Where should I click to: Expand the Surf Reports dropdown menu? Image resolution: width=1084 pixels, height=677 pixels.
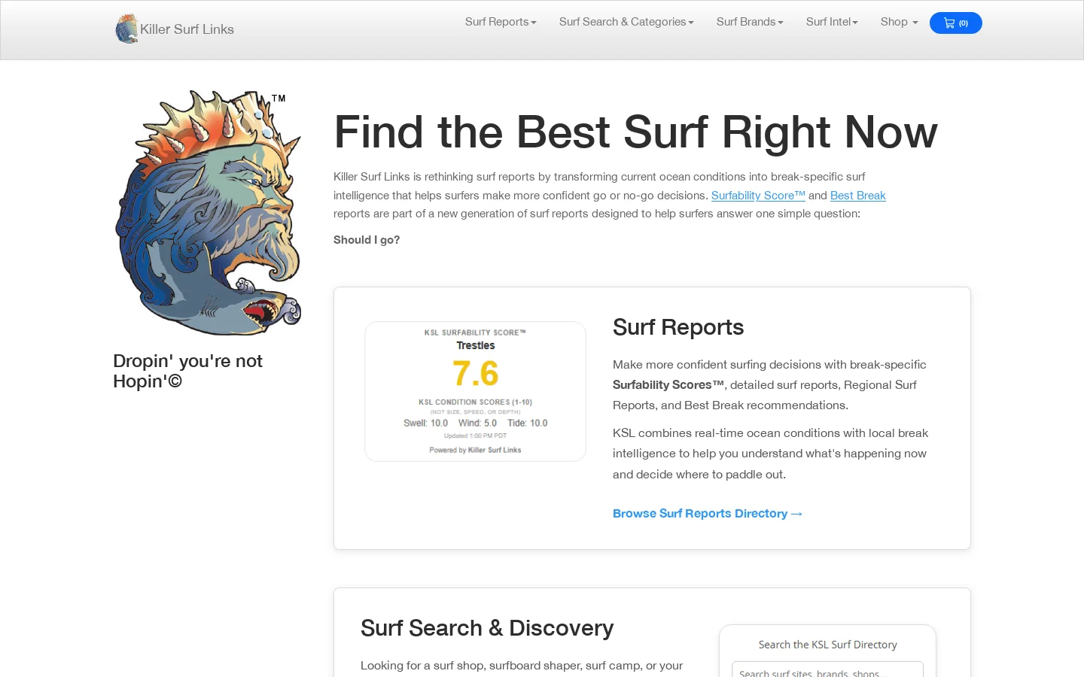point(501,22)
